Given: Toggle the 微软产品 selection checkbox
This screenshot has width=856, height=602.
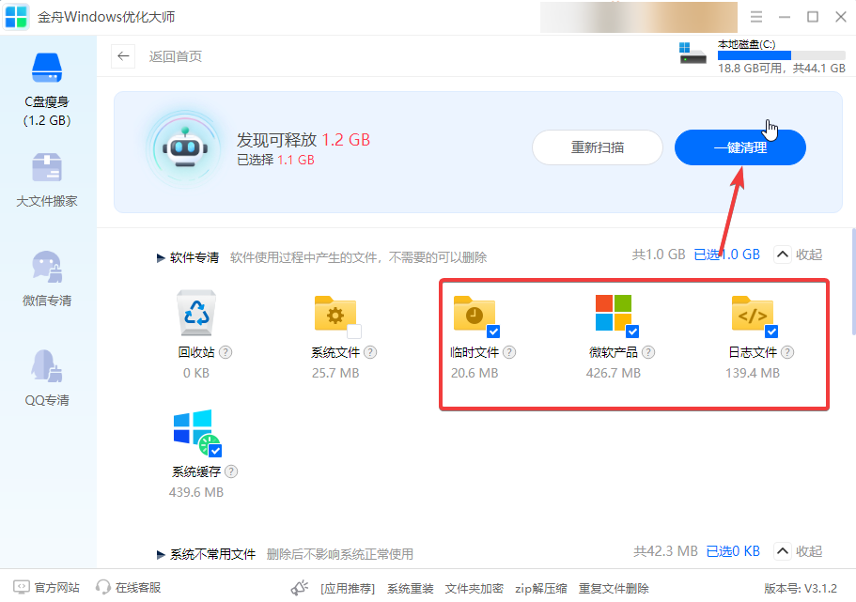Looking at the screenshot, I should [634, 331].
